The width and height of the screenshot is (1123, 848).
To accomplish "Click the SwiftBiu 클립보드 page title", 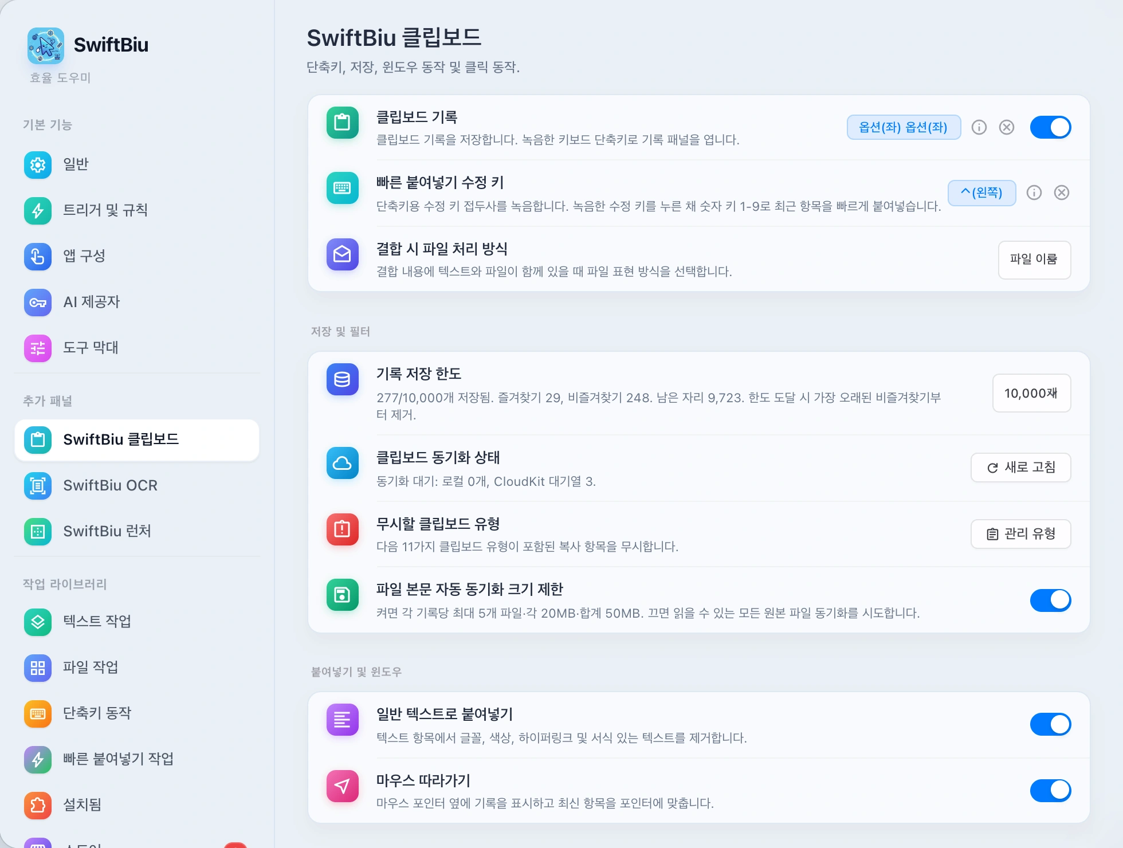I will click(x=394, y=38).
